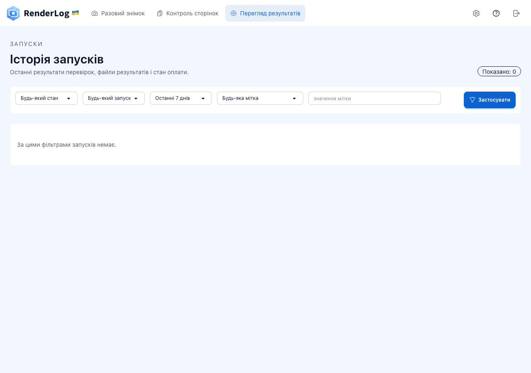Log out using the exit arrow icon

pyautogui.click(x=516, y=13)
